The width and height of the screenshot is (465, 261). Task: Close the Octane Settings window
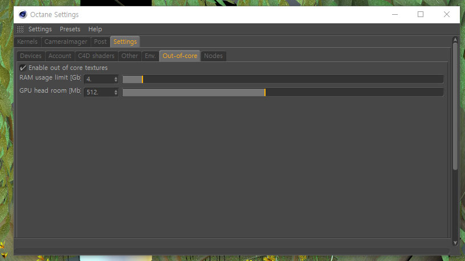pyautogui.click(x=447, y=15)
